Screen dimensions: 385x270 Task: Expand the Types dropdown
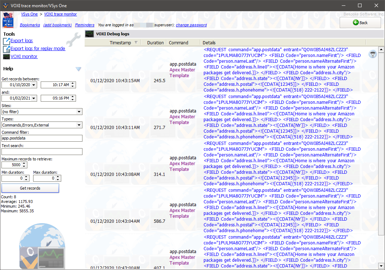(x=79, y=125)
